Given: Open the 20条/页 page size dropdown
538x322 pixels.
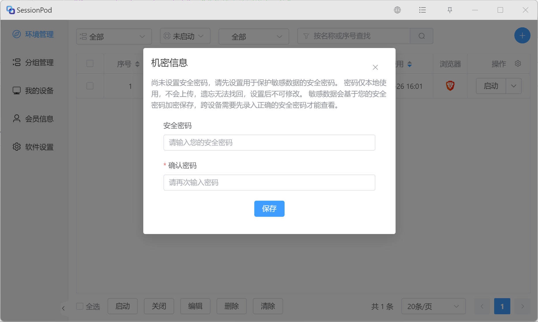Looking at the screenshot, I should point(433,306).
